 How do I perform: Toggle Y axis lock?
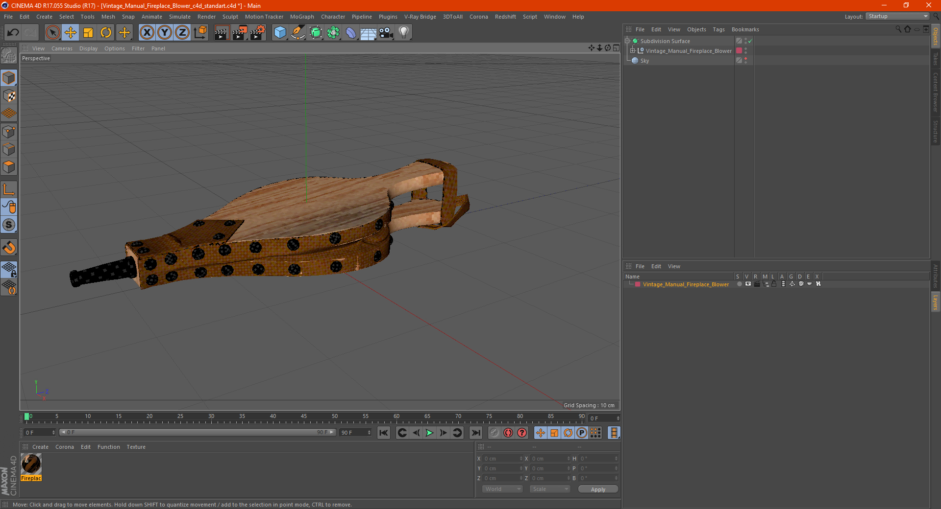click(x=165, y=33)
